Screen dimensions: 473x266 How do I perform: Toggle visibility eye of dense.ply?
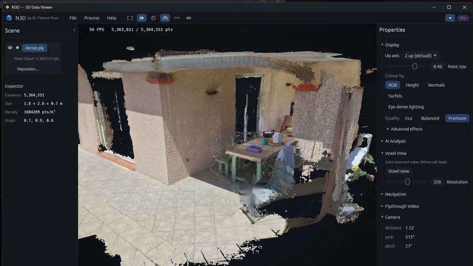click(x=10, y=48)
